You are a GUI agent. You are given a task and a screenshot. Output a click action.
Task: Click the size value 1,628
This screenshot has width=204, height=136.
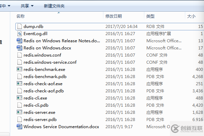198,112
